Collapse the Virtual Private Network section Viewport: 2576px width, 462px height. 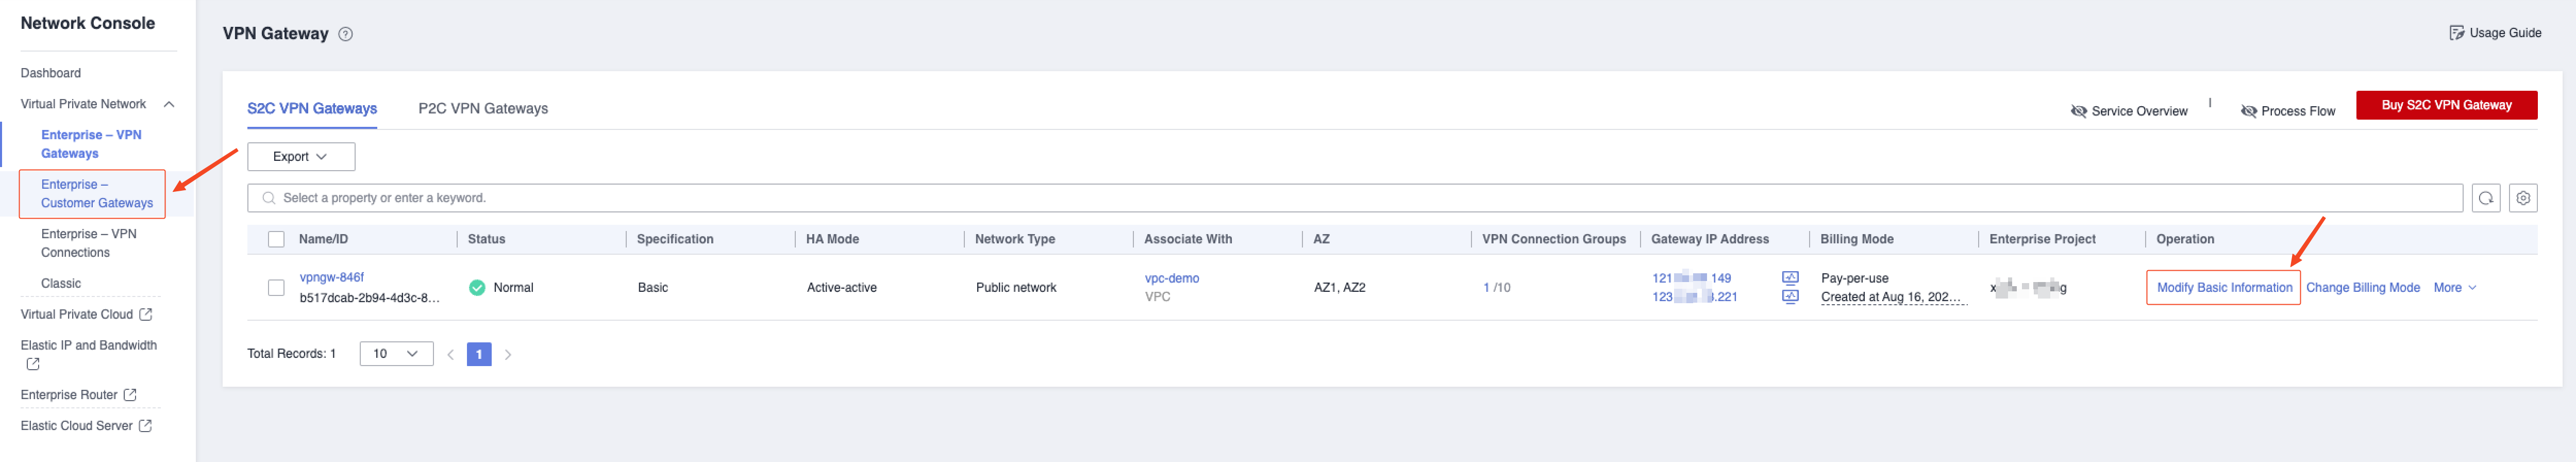coord(169,104)
